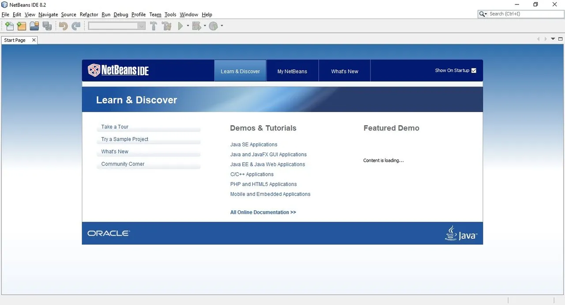Image resolution: width=565 pixels, height=305 pixels.
Task: Click the Try a Sample Project link
Action: pos(125,139)
